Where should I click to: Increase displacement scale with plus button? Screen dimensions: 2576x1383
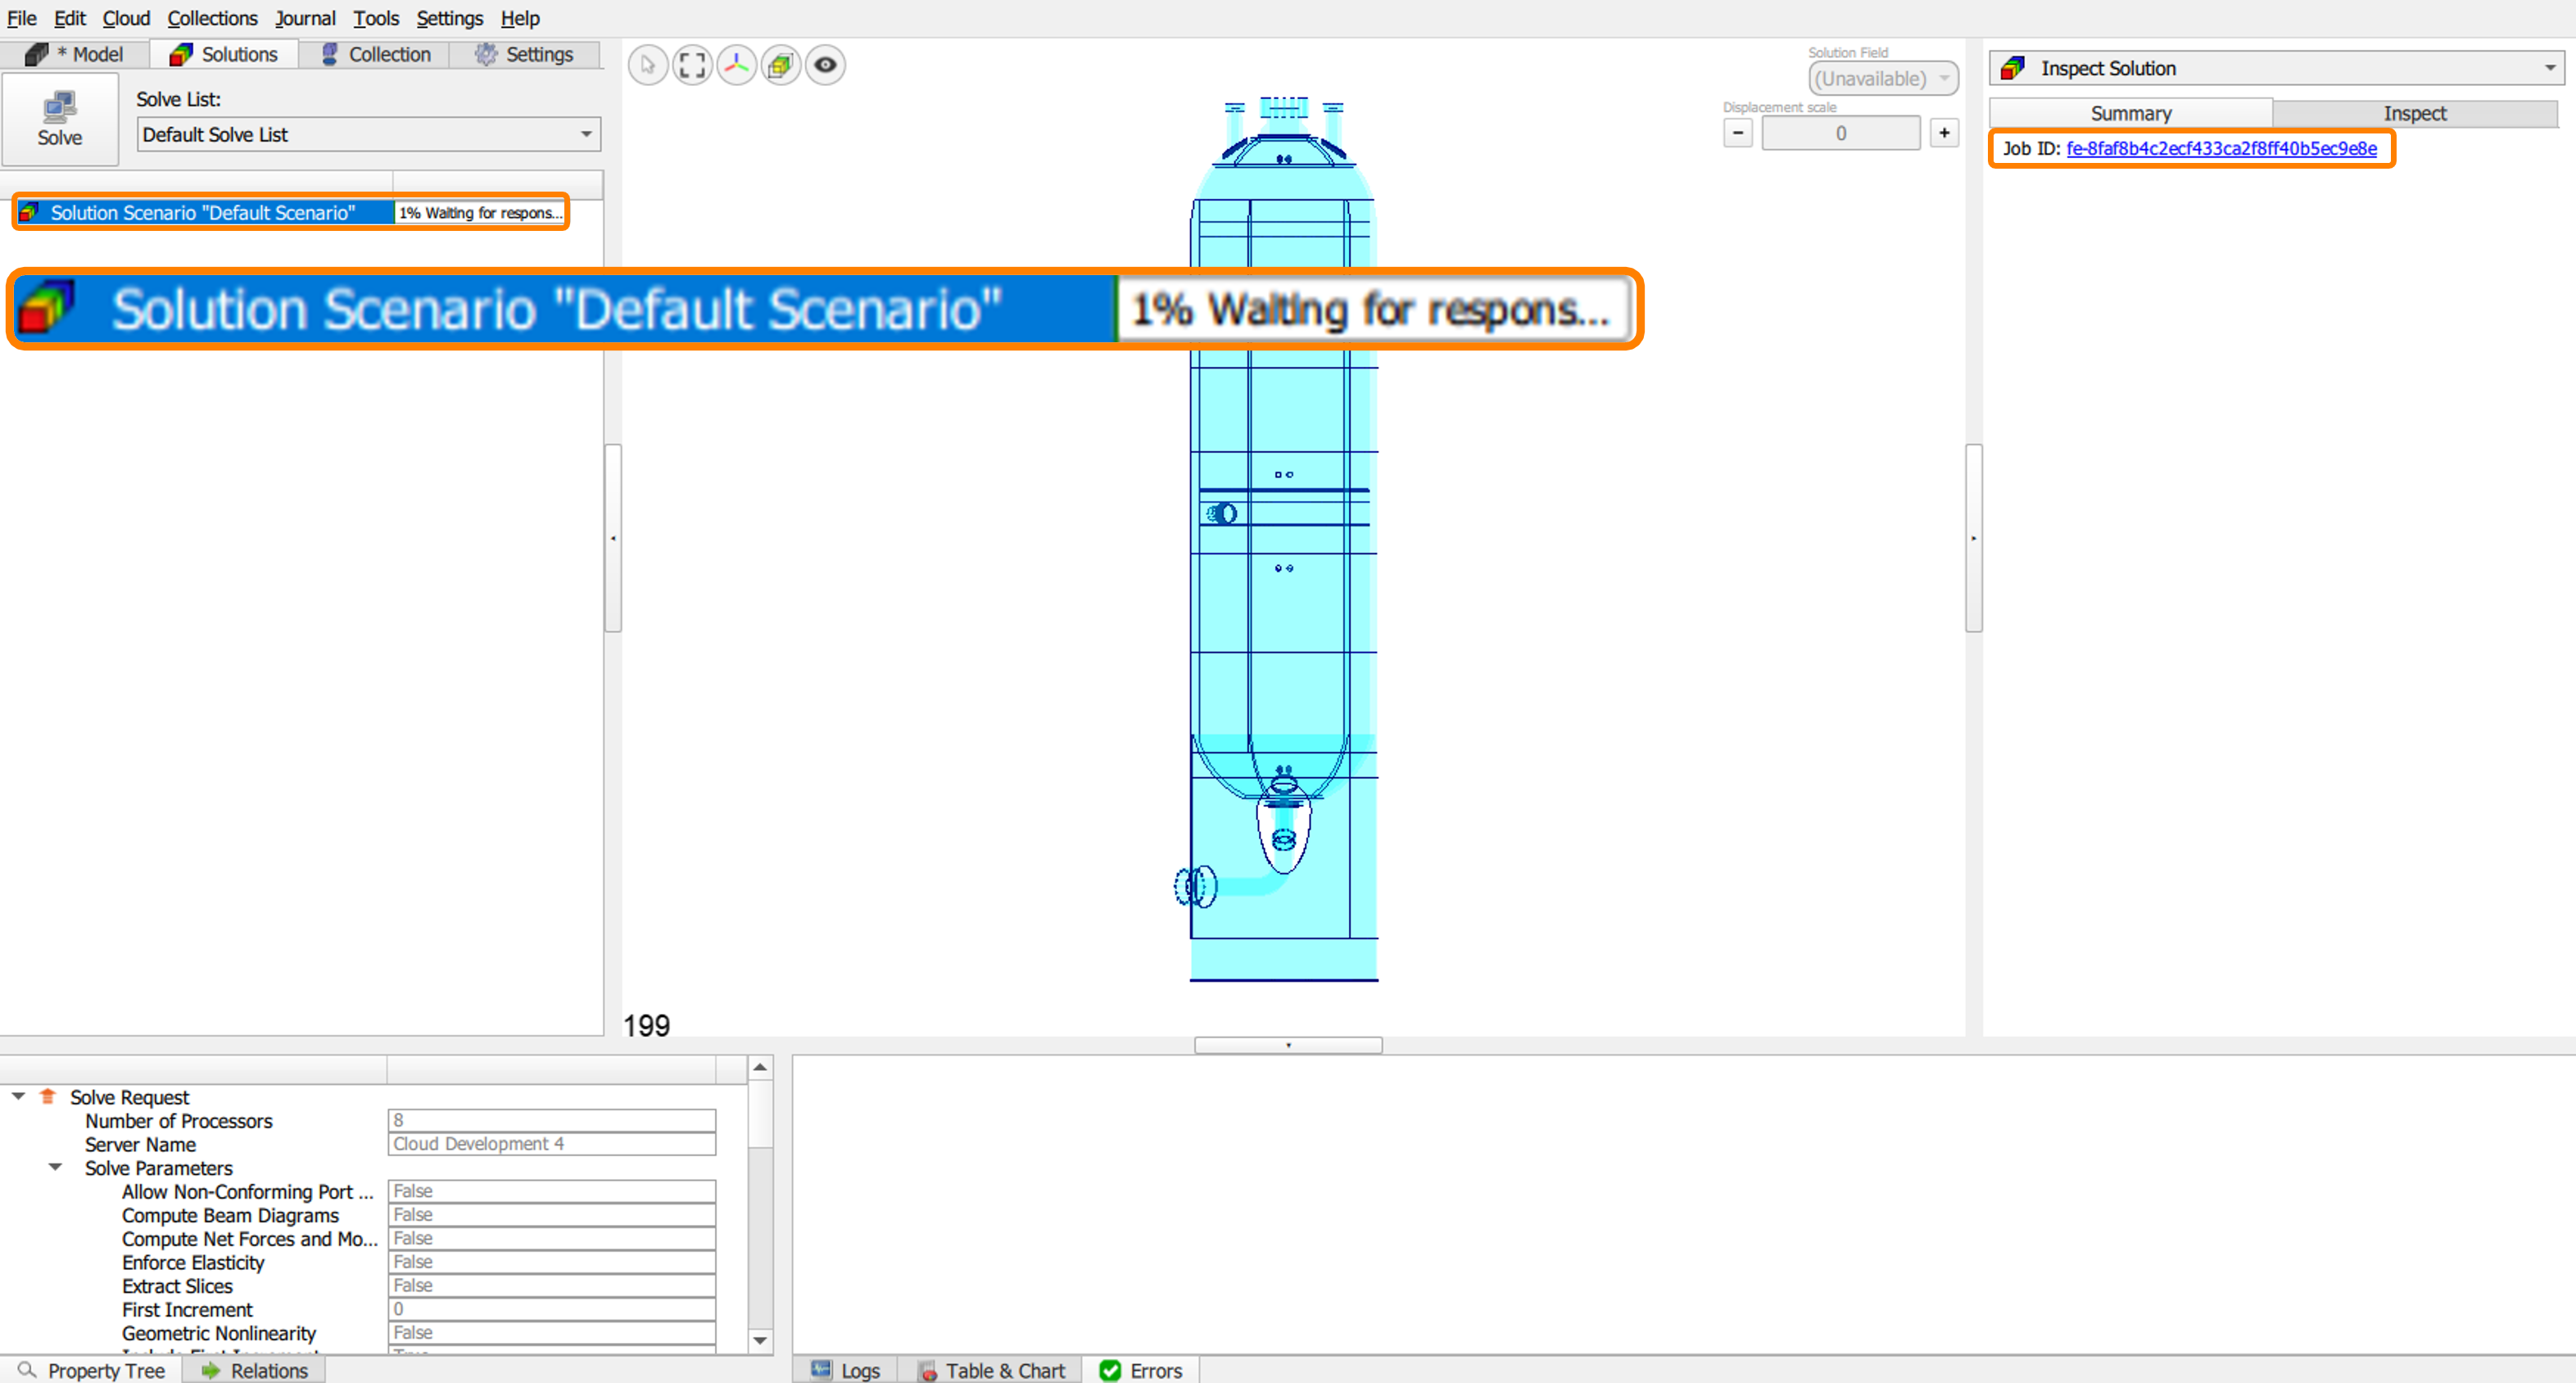[1943, 133]
